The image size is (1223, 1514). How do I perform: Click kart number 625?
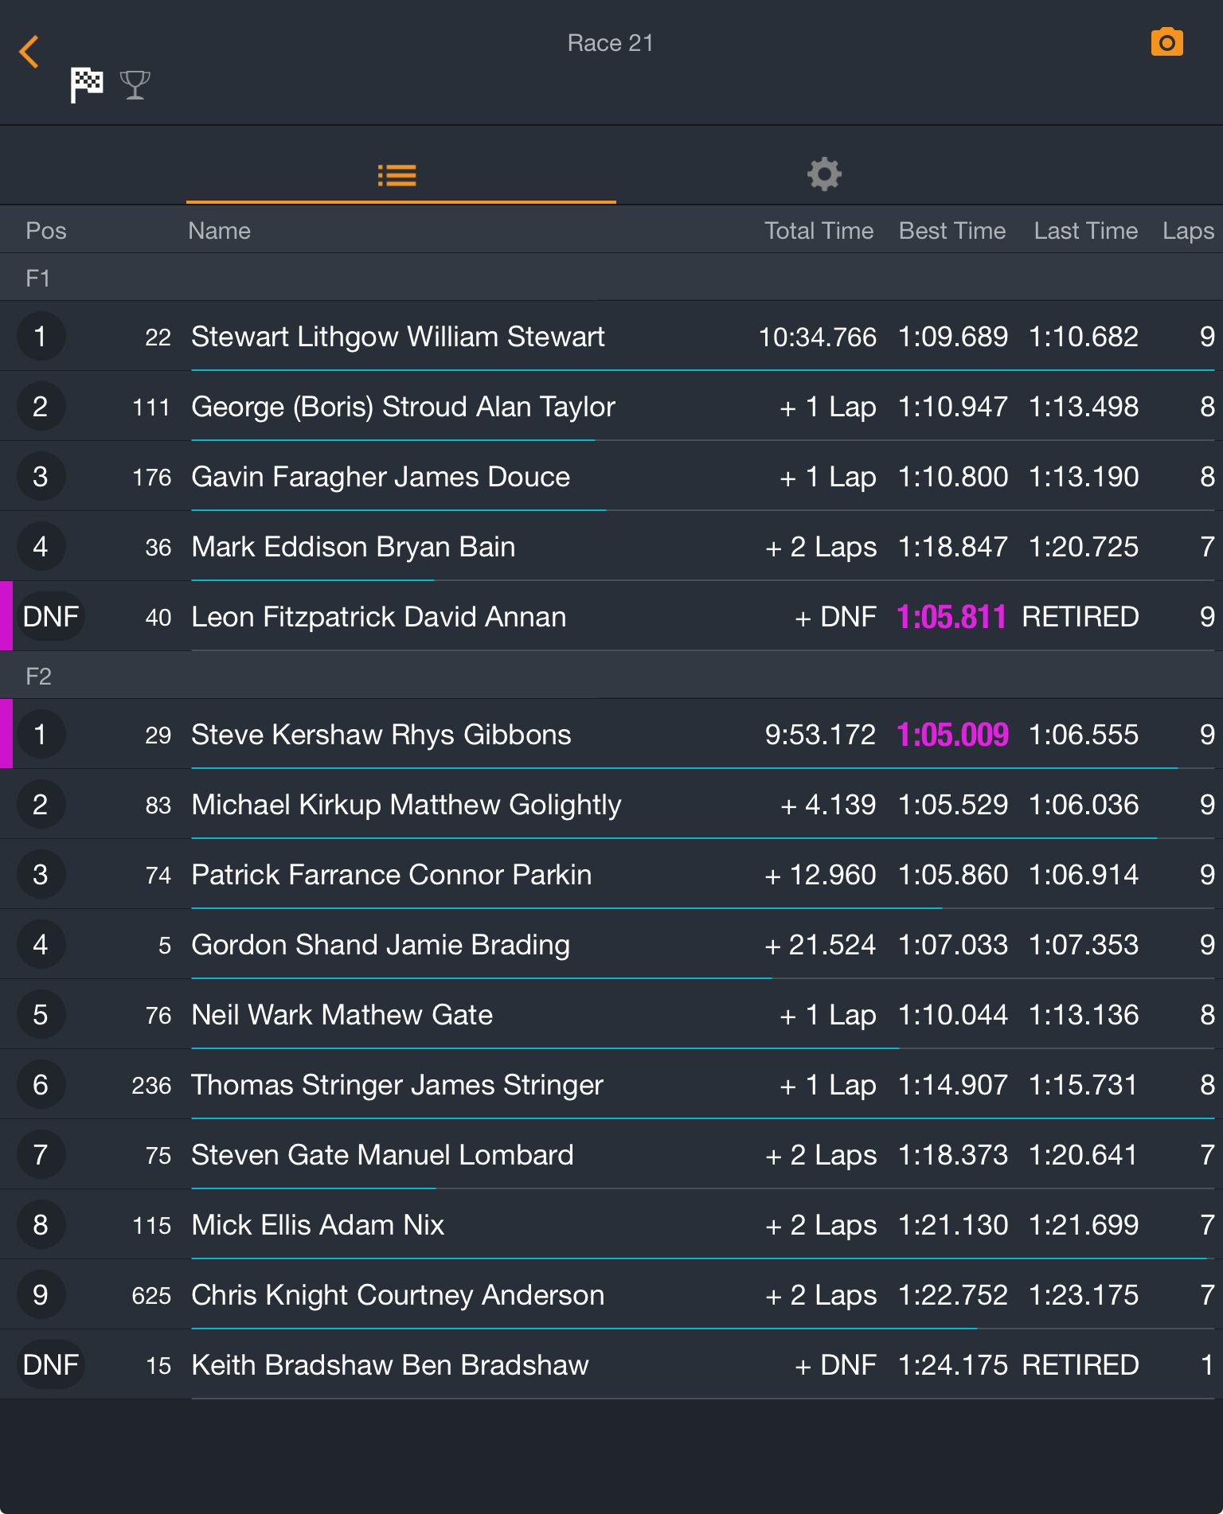(x=151, y=1295)
